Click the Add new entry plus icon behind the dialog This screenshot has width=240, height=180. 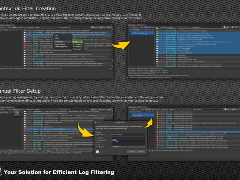(17, 112)
